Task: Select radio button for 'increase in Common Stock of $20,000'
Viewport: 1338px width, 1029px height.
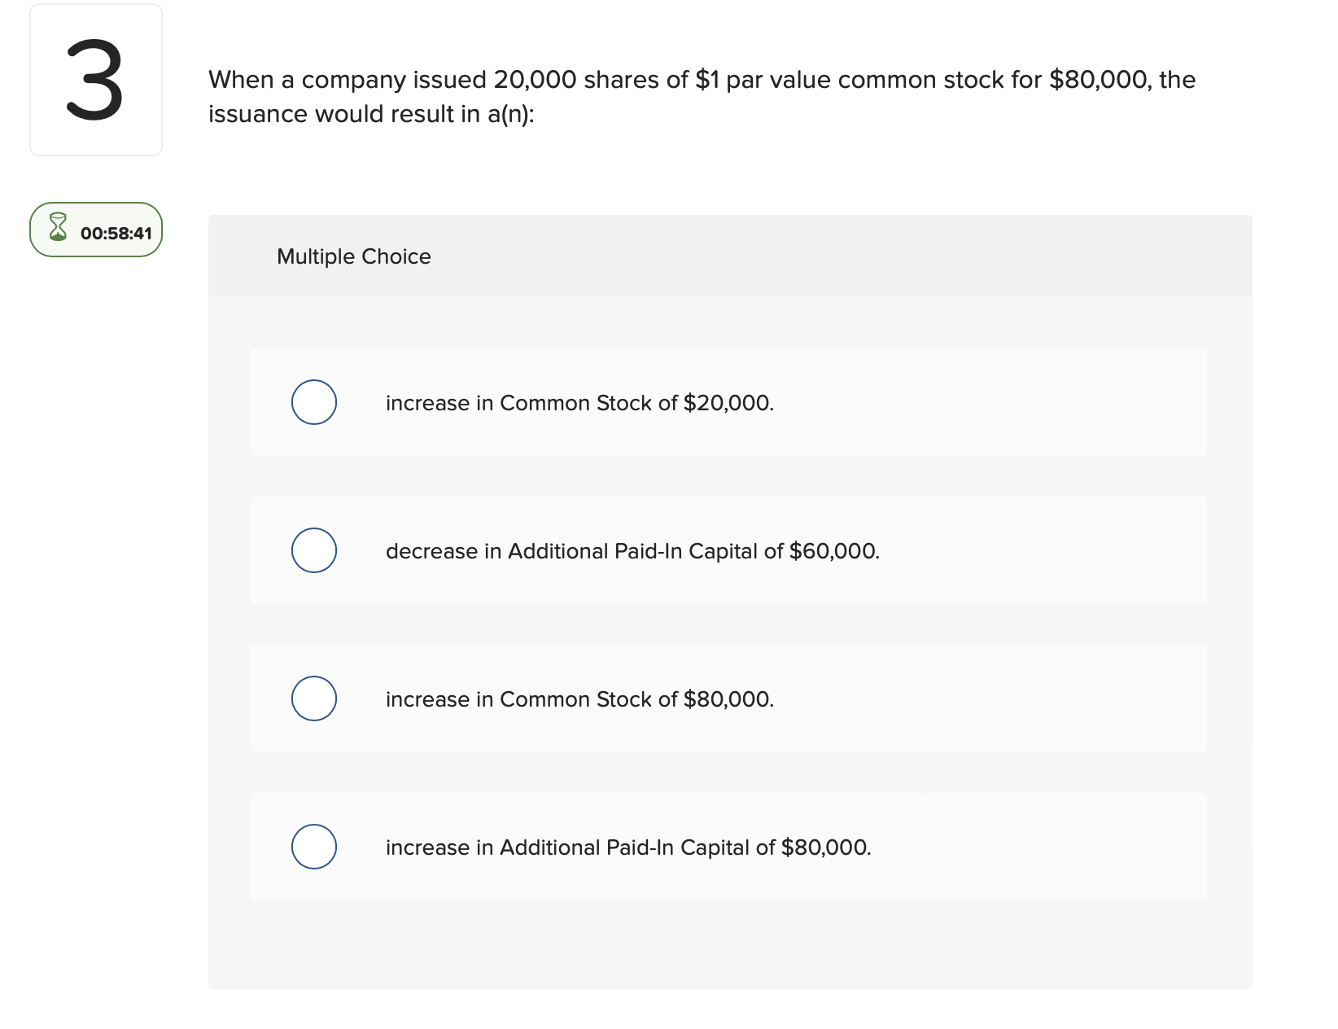Action: click(x=313, y=401)
